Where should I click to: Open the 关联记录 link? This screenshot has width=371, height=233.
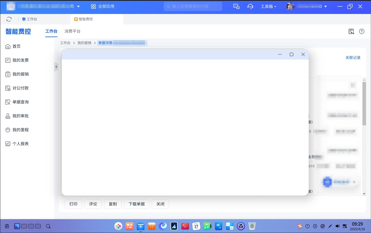(353, 58)
